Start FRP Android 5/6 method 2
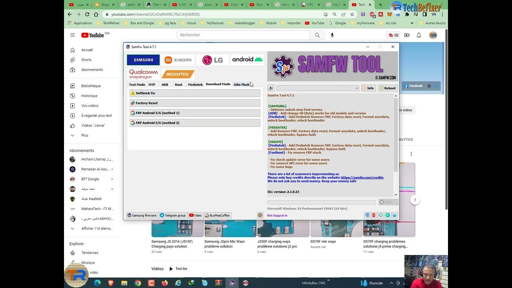Viewport: 512px width, 288px height. coord(195,123)
